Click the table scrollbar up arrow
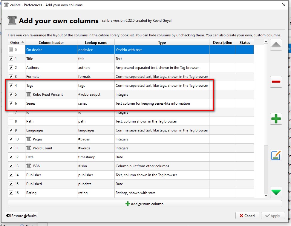This screenshot has height=226, width=291. pos(266,41)
